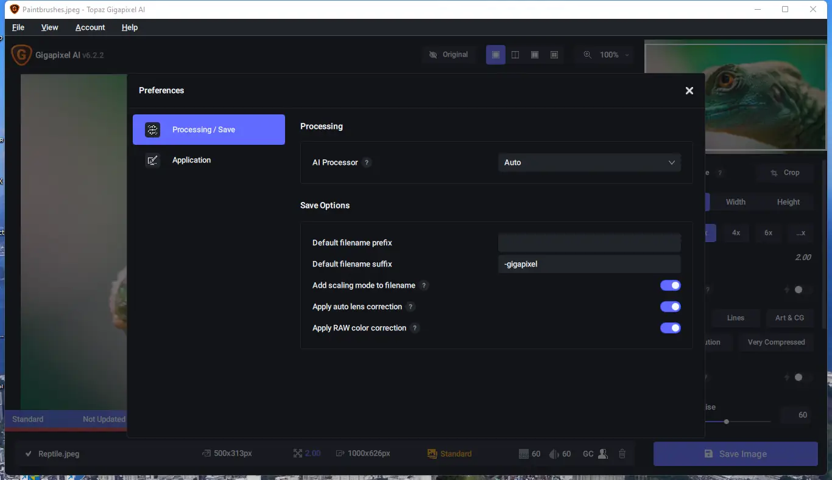Click the Topaz Gigapixel title bar app icon

15,9
